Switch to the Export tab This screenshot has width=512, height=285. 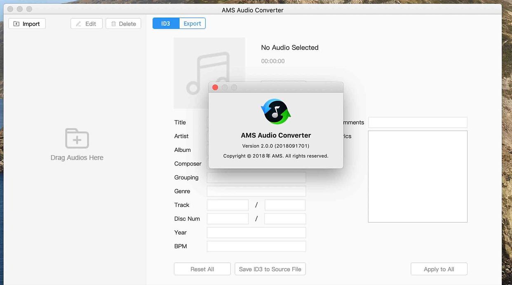point(192,24)
